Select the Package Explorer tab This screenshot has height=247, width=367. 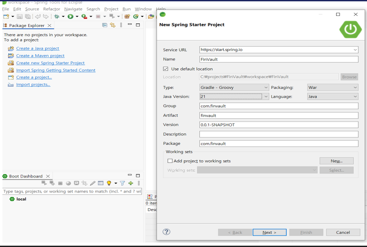coord(26,25)
